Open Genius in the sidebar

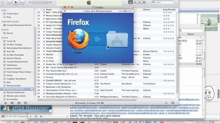tap(10, 33)
